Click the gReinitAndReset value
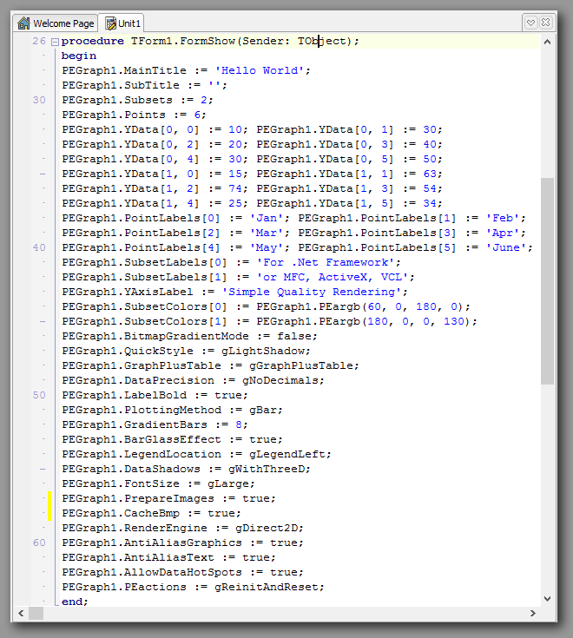This screenshot has height=638, width=573. pyautogui.click(x=267, y=587)
